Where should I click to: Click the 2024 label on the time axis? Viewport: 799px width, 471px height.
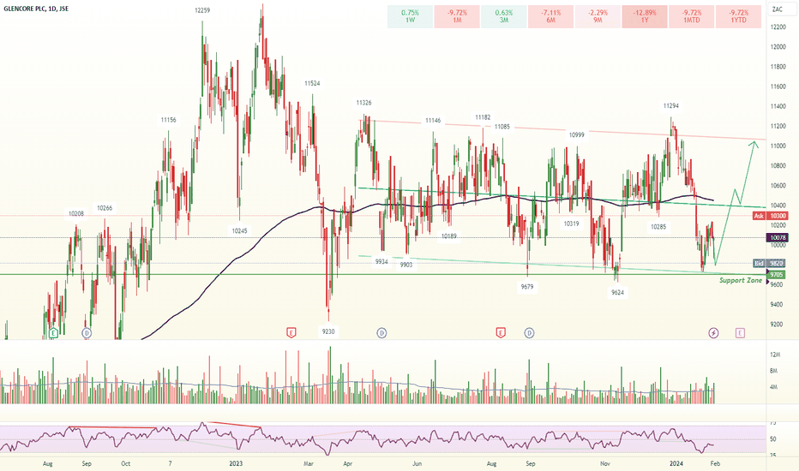(x=676, y=463)
